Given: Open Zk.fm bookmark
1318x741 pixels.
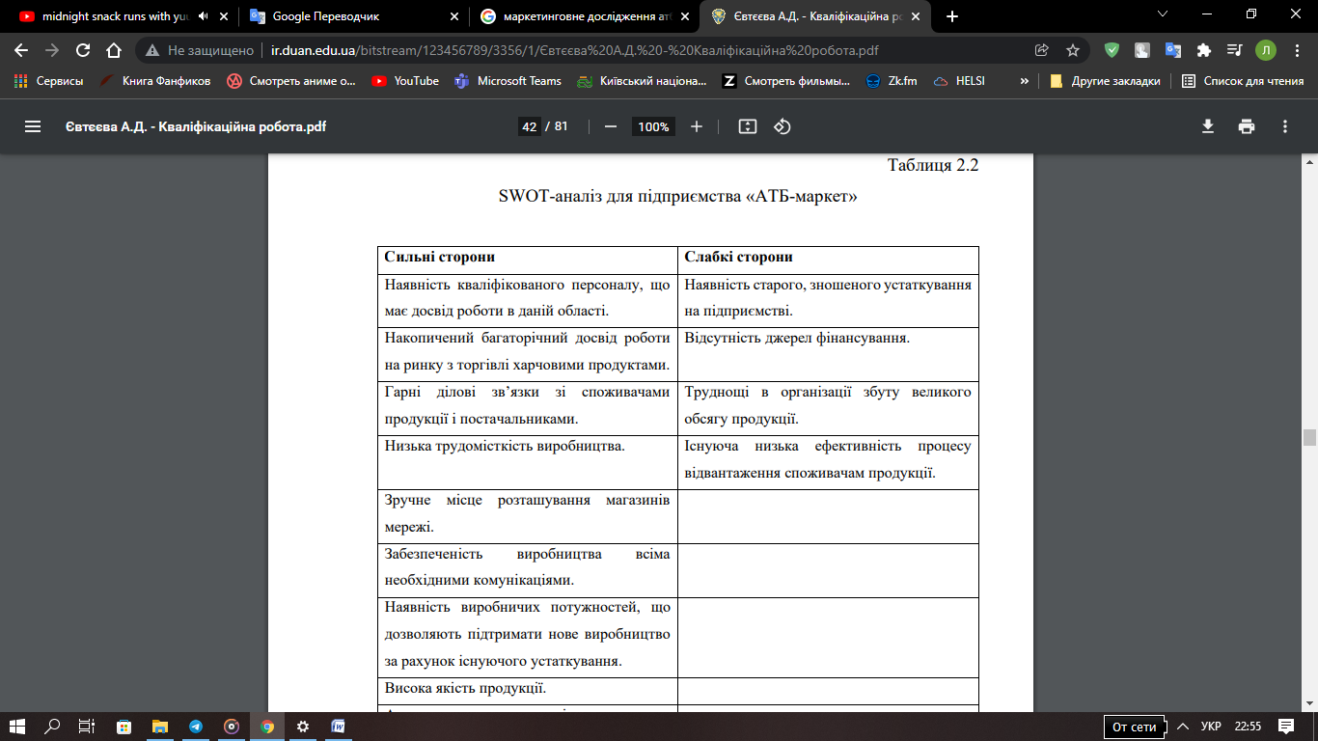Looking at the screenshot, I should 892,81.
